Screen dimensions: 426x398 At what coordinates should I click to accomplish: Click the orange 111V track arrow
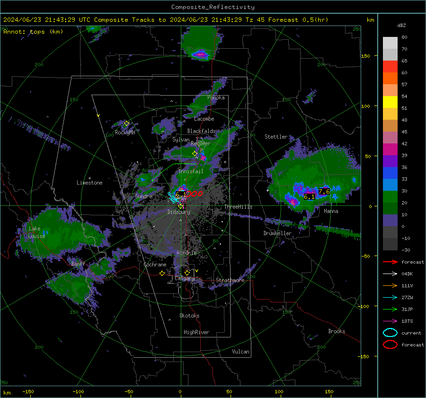point(390,285)
